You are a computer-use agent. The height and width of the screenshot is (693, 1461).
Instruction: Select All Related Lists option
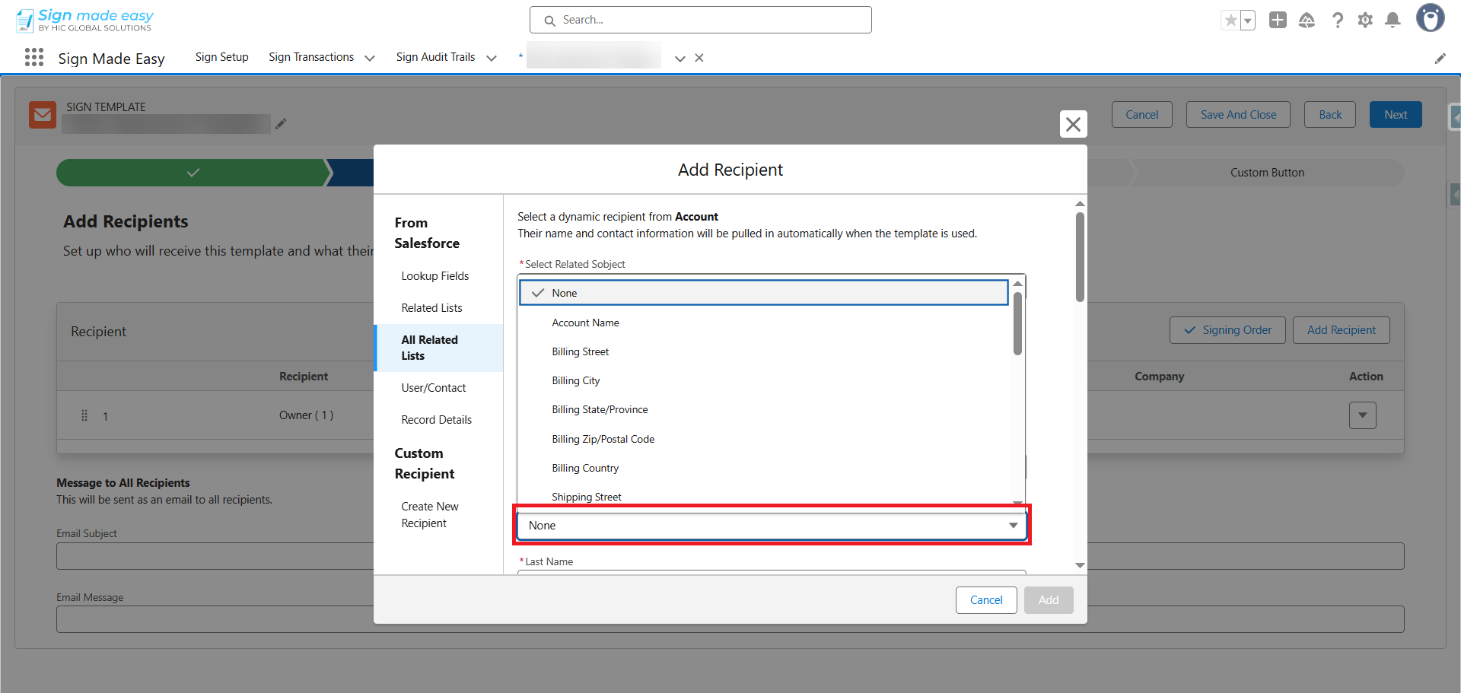click(x=439, y=348)
